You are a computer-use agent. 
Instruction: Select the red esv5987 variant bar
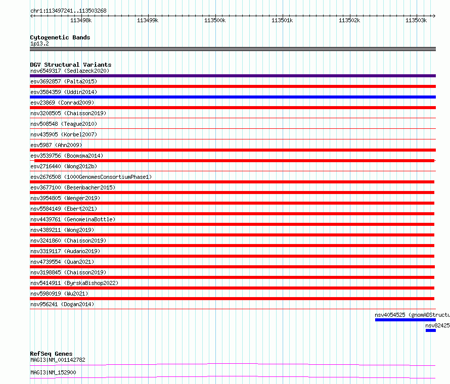point(233,150)
